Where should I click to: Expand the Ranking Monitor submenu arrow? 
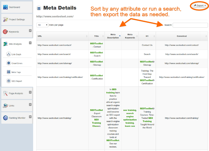tap(30, 117)
